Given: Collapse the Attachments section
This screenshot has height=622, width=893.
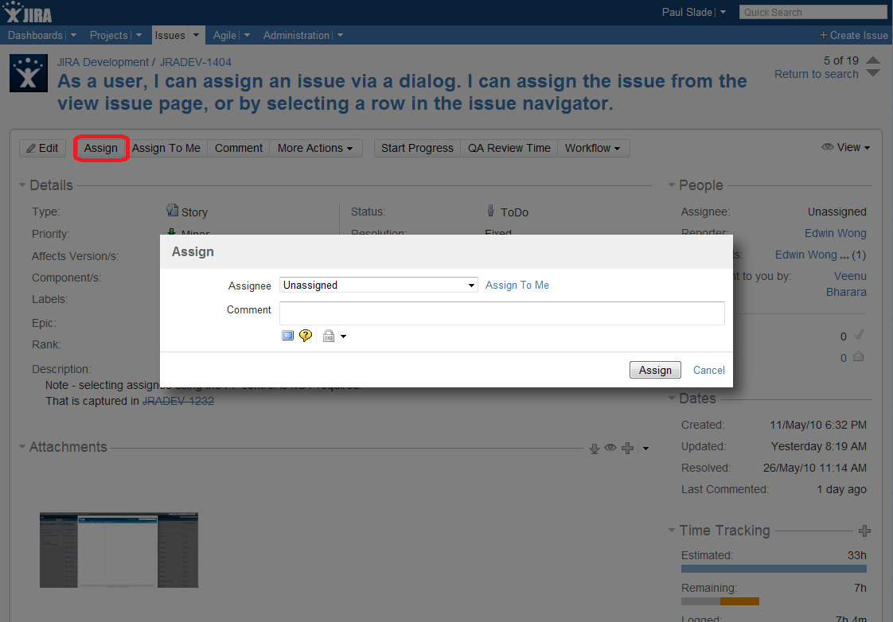Looking at the screenshot, I should point(22,447).
